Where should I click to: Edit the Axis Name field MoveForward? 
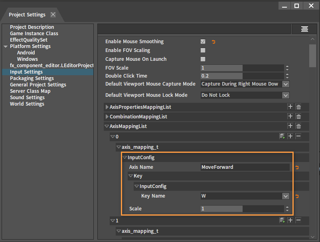point(245,167)
